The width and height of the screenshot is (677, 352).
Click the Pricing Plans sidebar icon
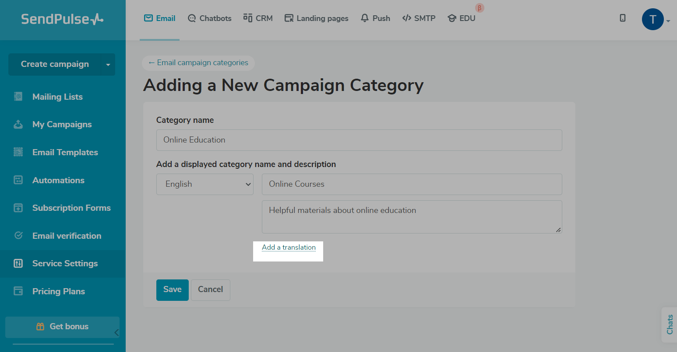tap(18, 291)
